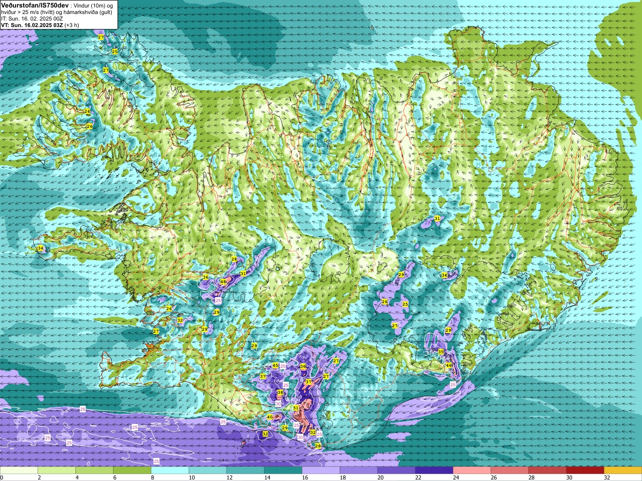
Task: Click the yellow '40' gust label
Action: (269, 417)
